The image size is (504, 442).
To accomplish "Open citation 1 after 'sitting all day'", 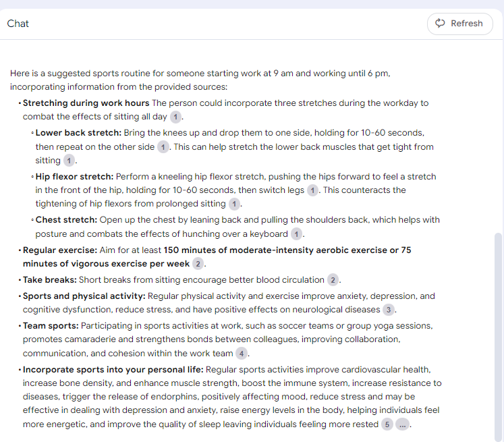I will (x=176, y=117).
